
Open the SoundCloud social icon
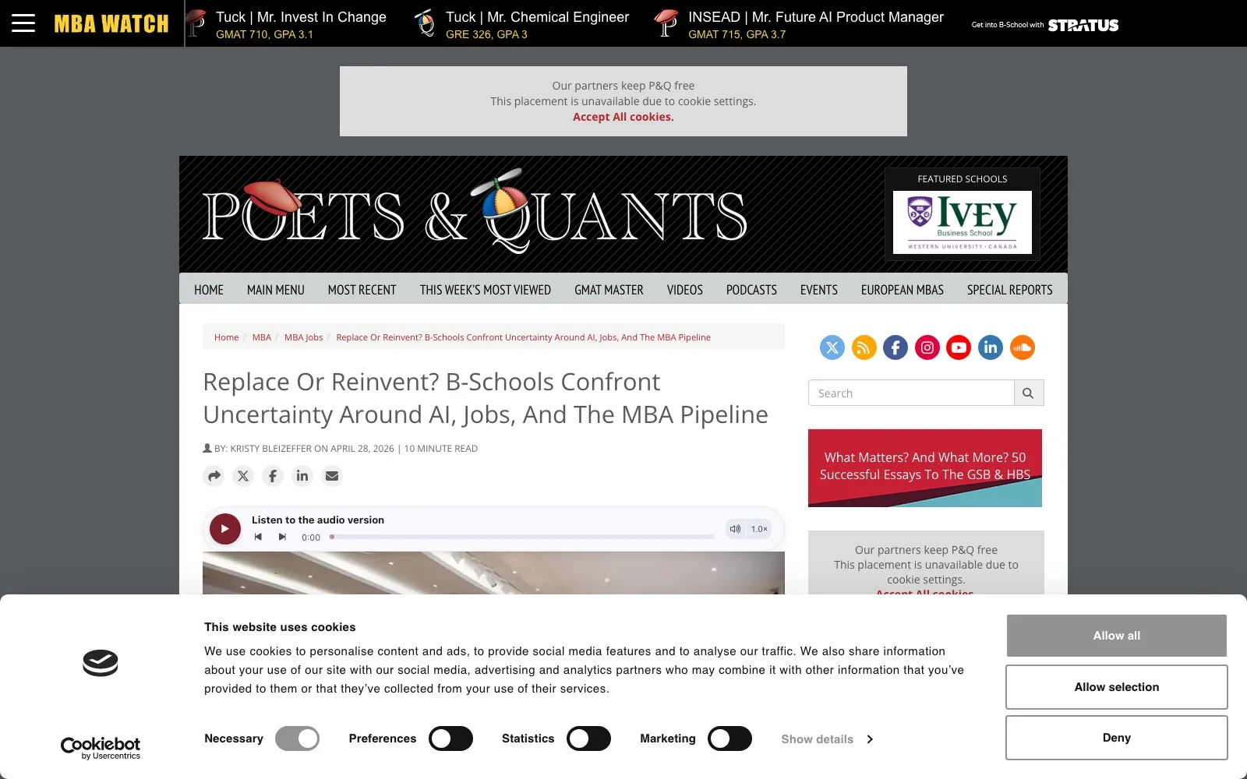1023,347
